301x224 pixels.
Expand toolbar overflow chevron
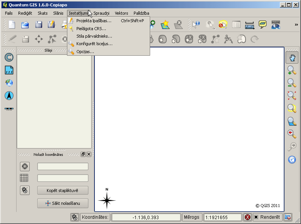[296, 24]
